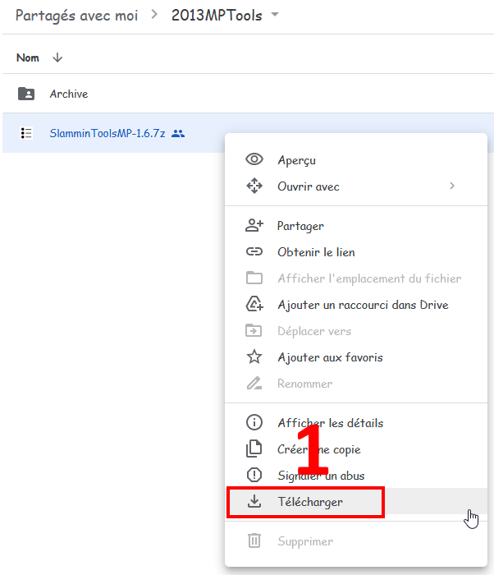Image resolution: width=494 pixels, height=575 pixels.
Task: Click the download arrow icon
Action: tap(254, 502)
